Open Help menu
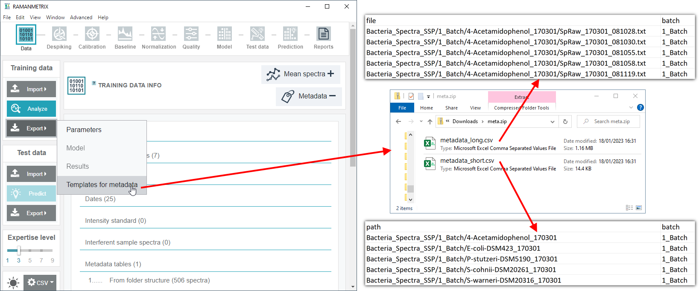The image size is (699, 291). [x=103, y=17]
